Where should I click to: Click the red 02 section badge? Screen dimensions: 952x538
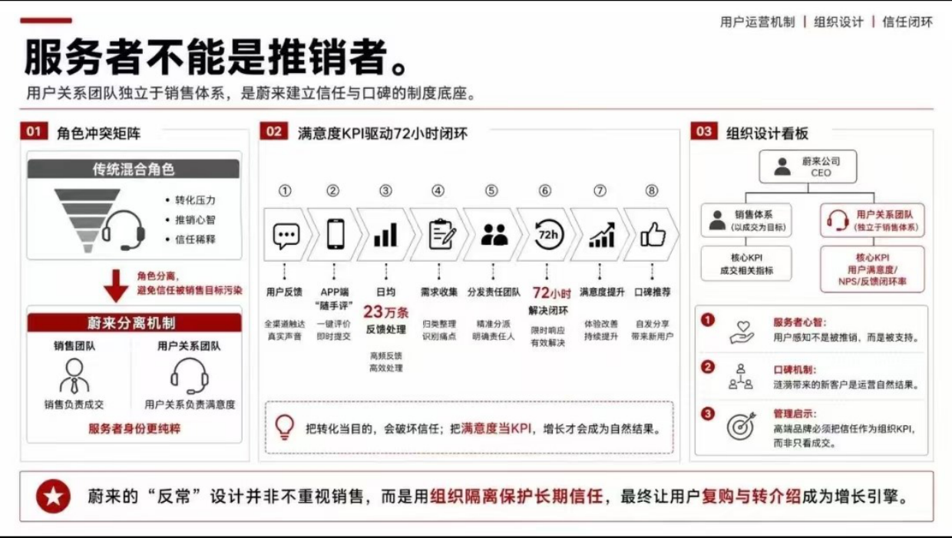pyautogui.click(x=273, y=131)
